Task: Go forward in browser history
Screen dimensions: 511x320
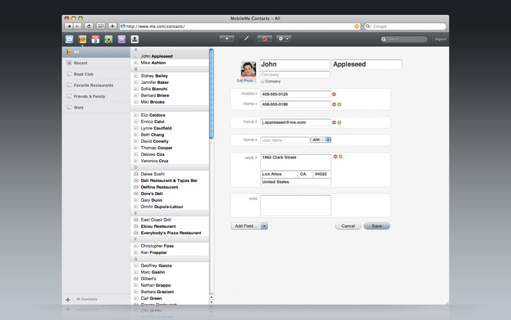Action: coord(77,26)
